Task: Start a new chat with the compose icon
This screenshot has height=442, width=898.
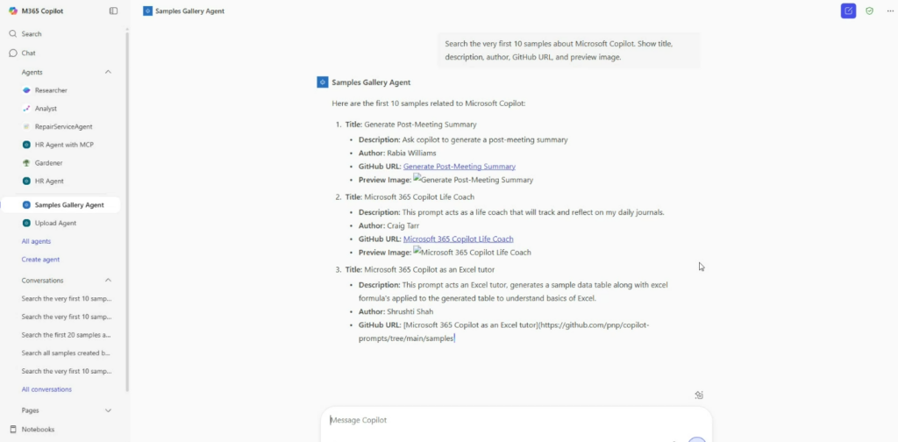Action: (848, 11)
